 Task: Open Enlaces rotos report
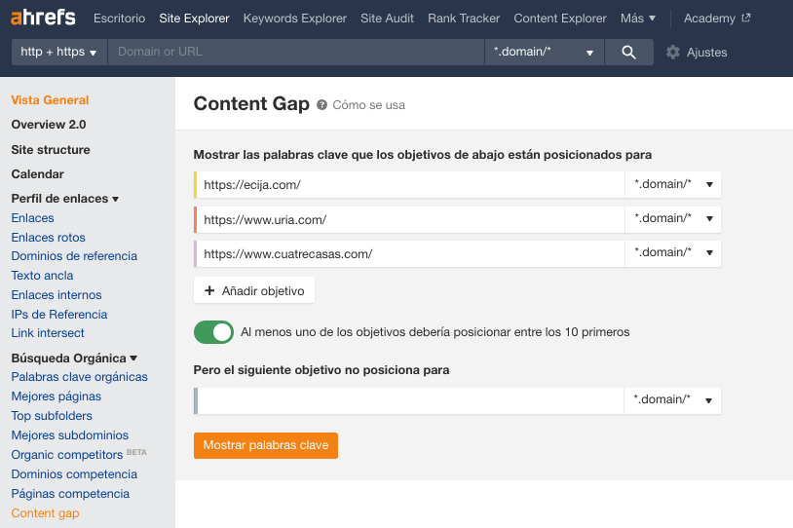pyautogui.click(x=48, y=237)
